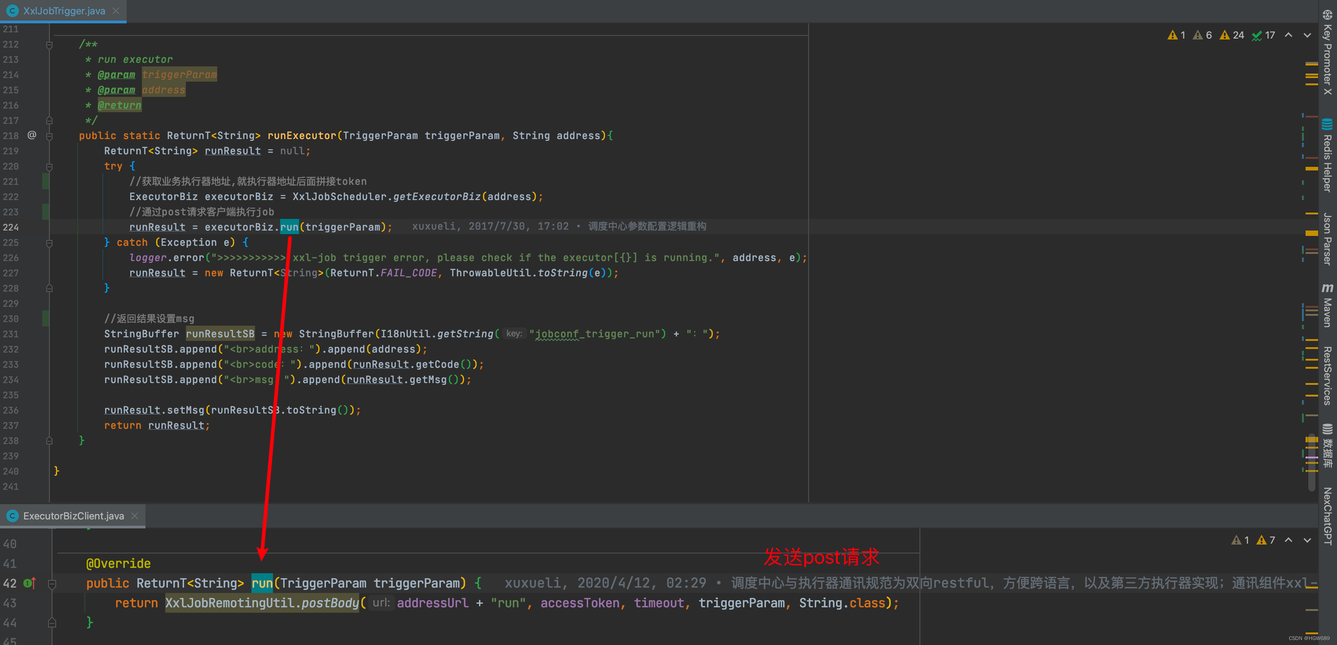Click logger.error on line 226
Screen dimensions: 1337x645
[167, 258]
